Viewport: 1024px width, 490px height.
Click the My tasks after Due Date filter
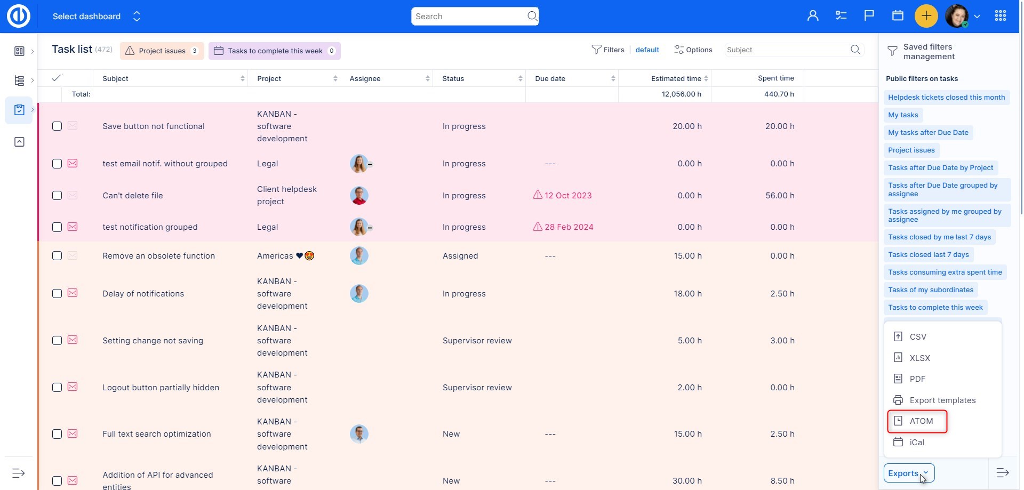pyautogui.click(x=927, y=133)
